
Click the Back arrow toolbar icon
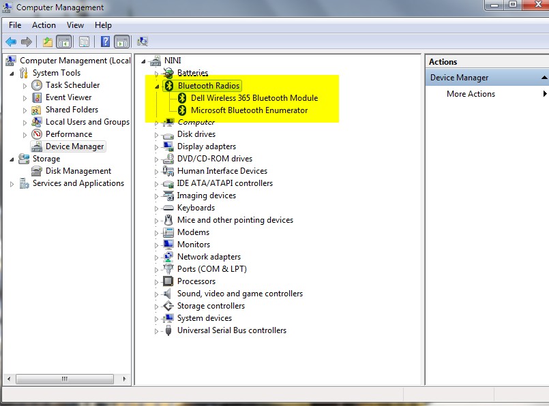11,42
